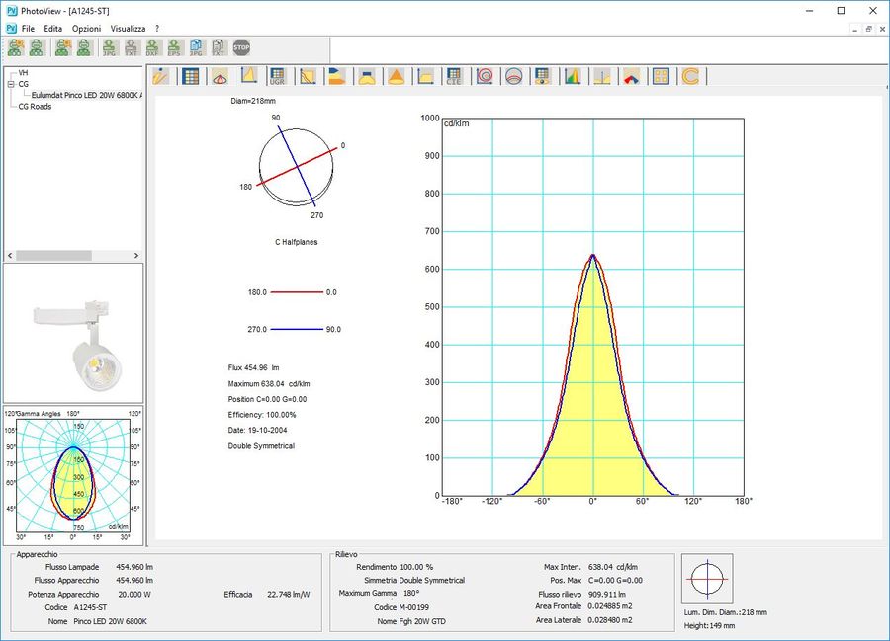Minimize the inner document window

coord(854,29)
